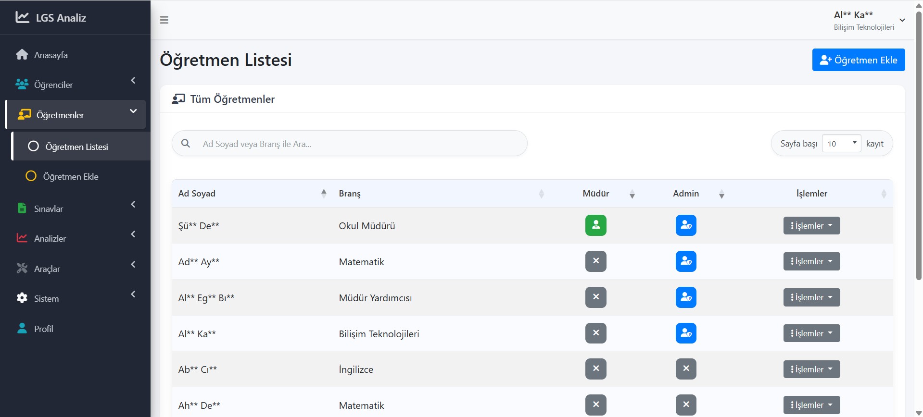The width and height of the screenshot is (923, 417).
Task: Toggle Admin status for Ad** Ay**
Action: (x=686, y=261)
